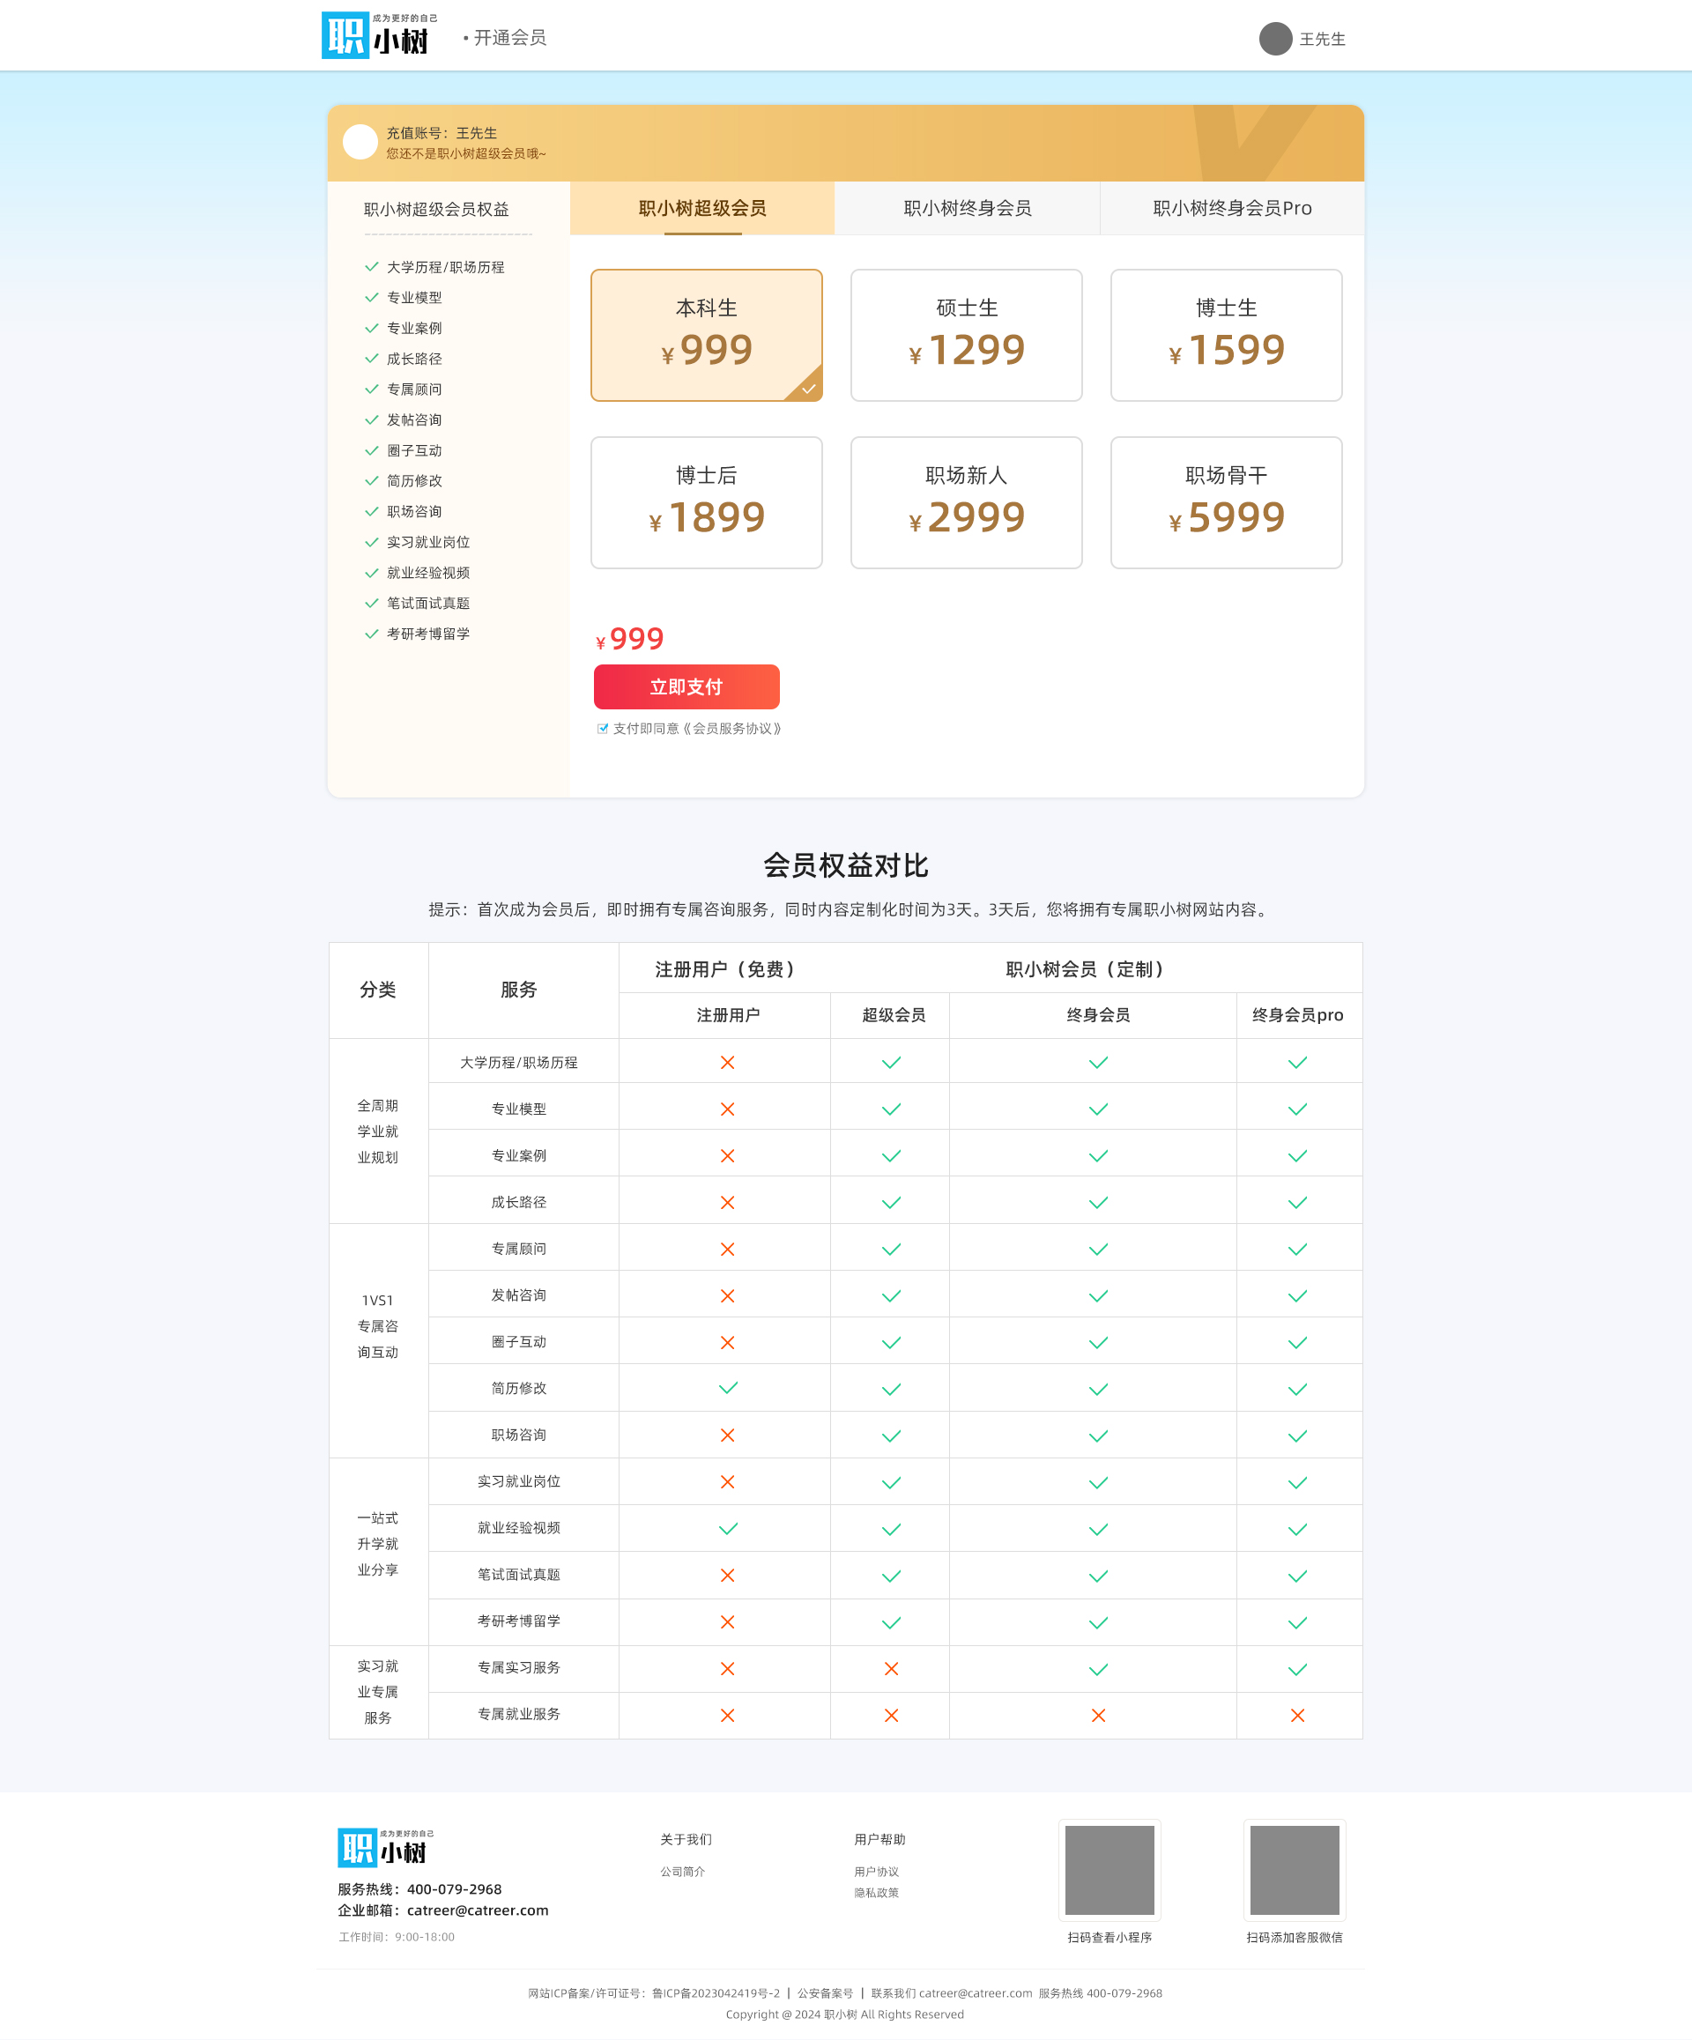
Task: Open the 公司简介 footer link
Action: point(683,1871)
